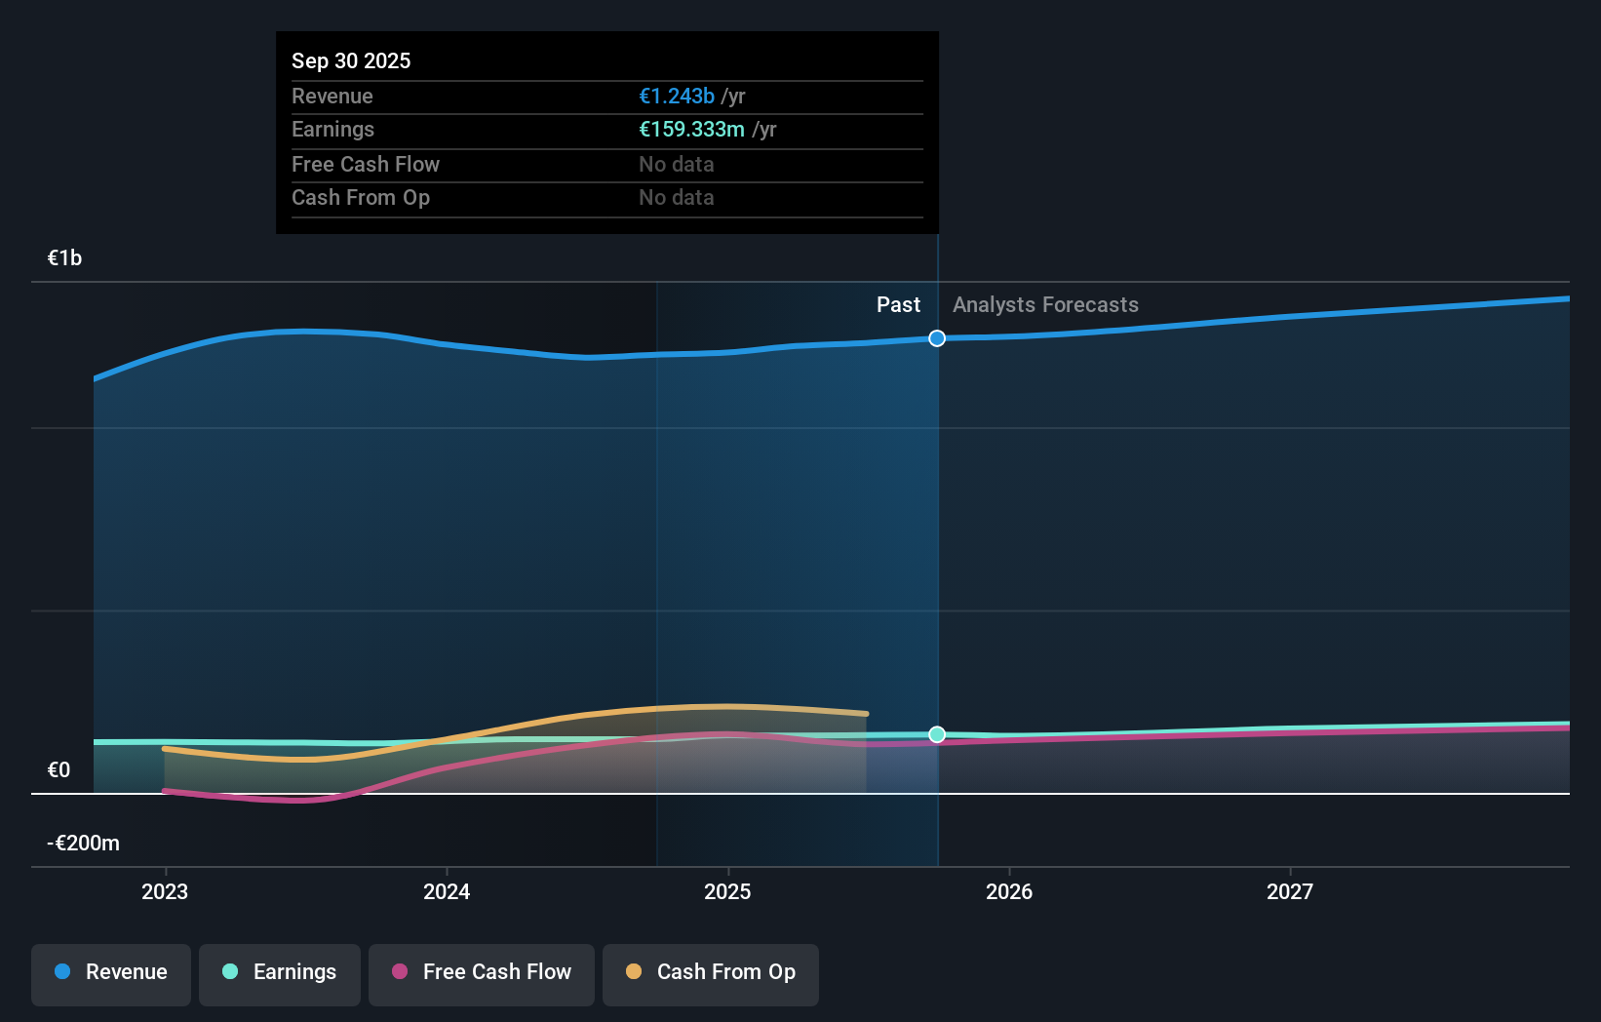Click the 2026 x-axis label
Image resolution: width=1601 pixels, height=1022 pixels.
pos(1009,891)
